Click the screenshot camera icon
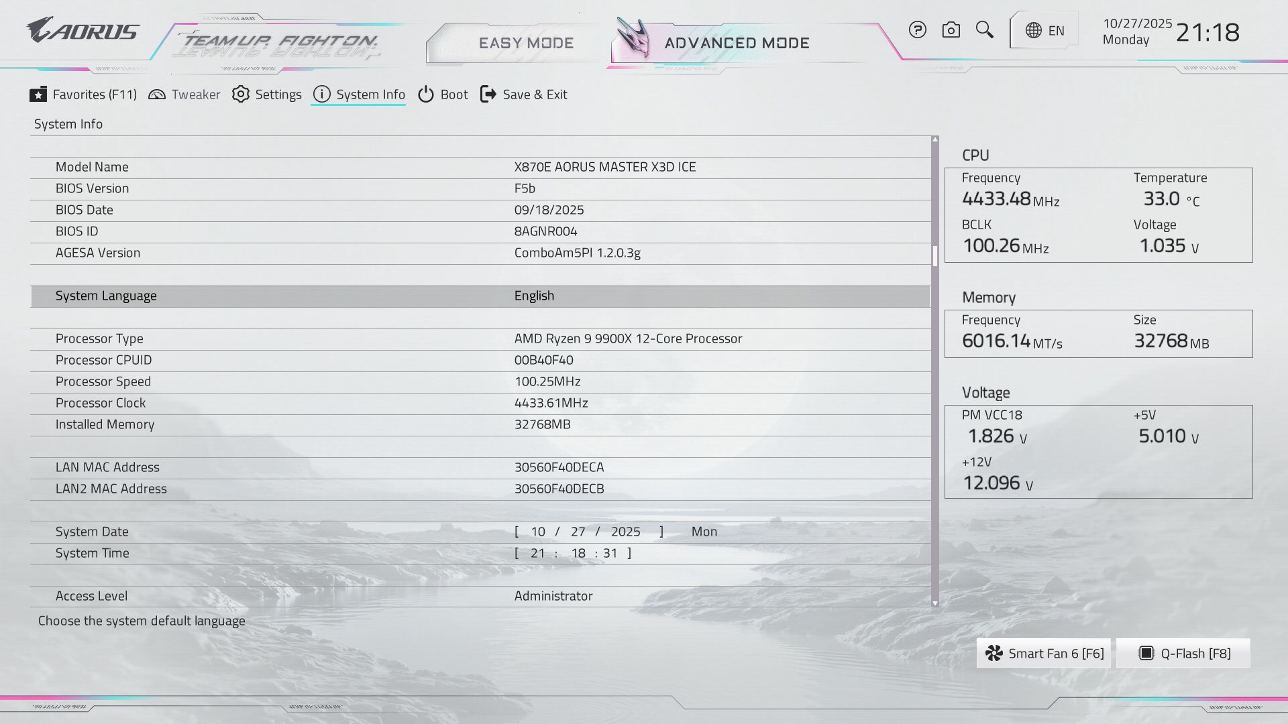Image resolution: width=1288 pixels, height=724 pixels. (x=951, y=30)
